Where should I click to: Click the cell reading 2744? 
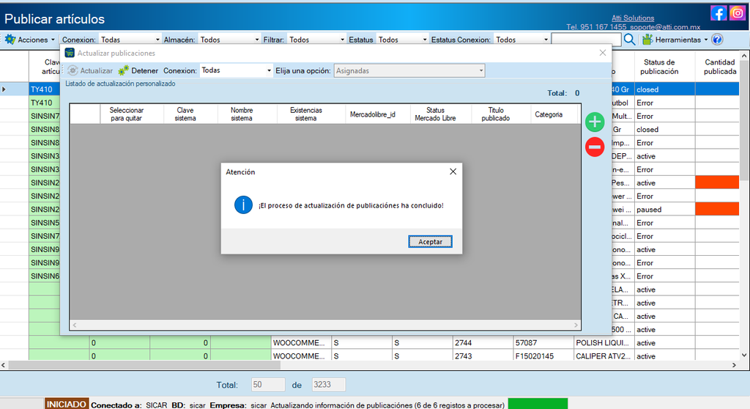click(483, 343)
